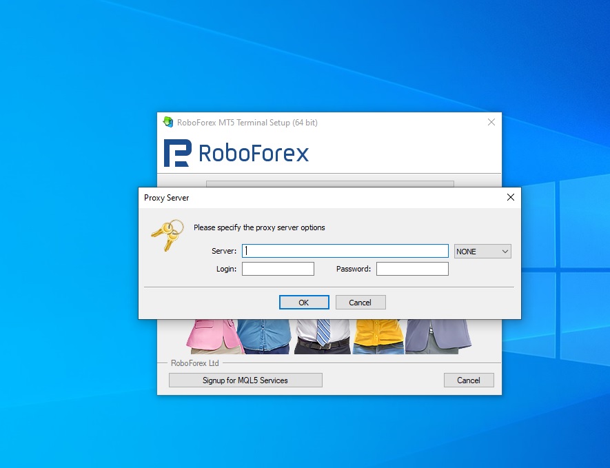Close the Proxy Server dialog window
The width and height of the screenshot is (610, 468).
[x=511, y=197]
